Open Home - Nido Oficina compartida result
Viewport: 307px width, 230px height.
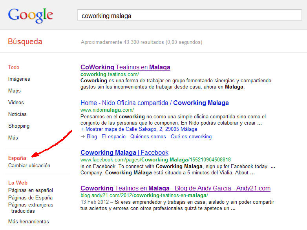coord(154,103)
